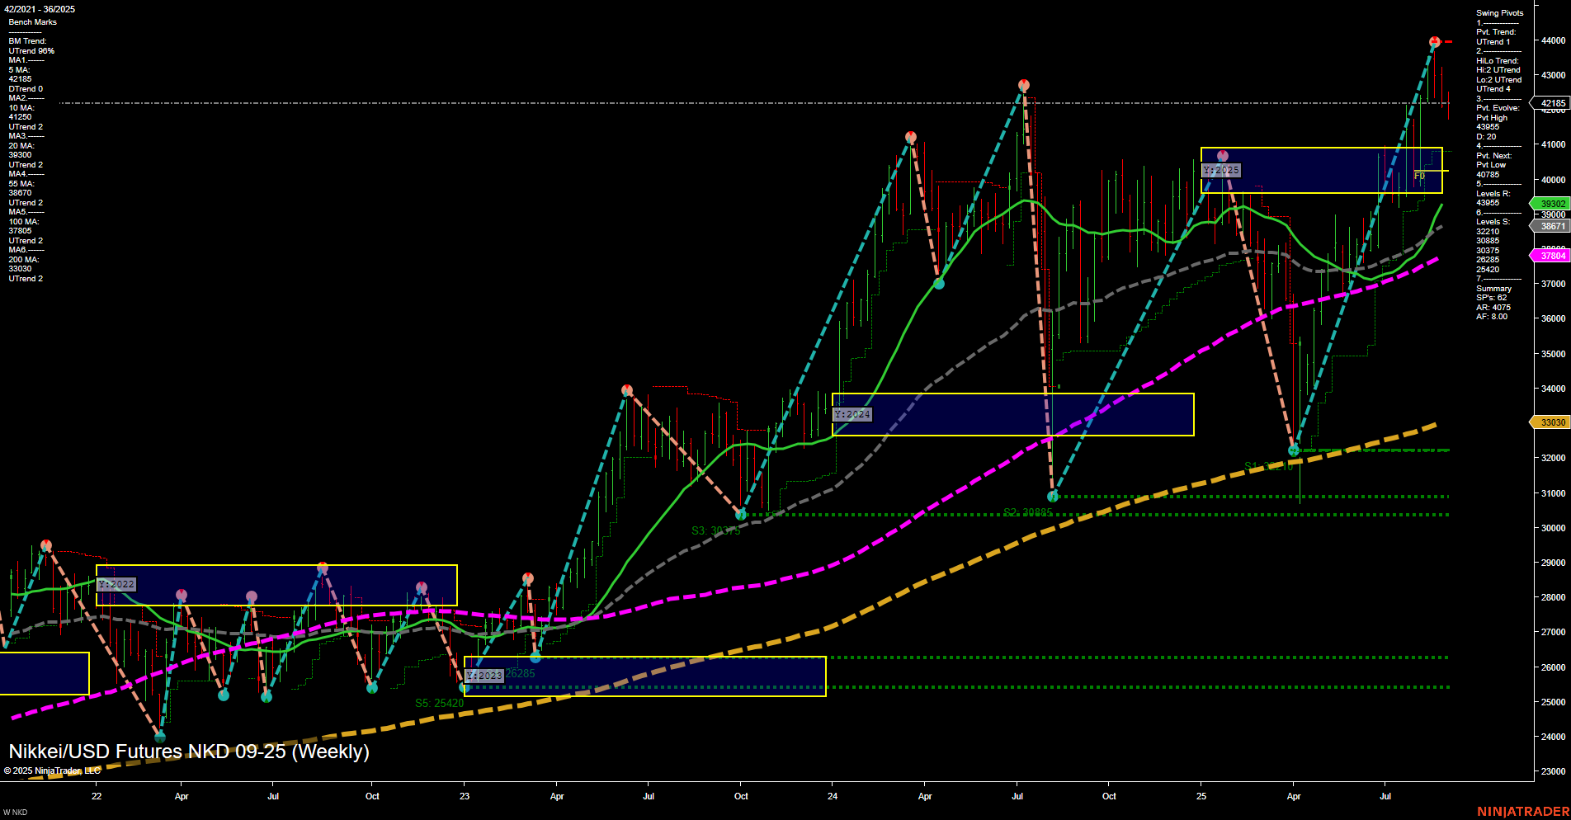
Task: Expand the Summary section on the right
Action: [1494, 289]
